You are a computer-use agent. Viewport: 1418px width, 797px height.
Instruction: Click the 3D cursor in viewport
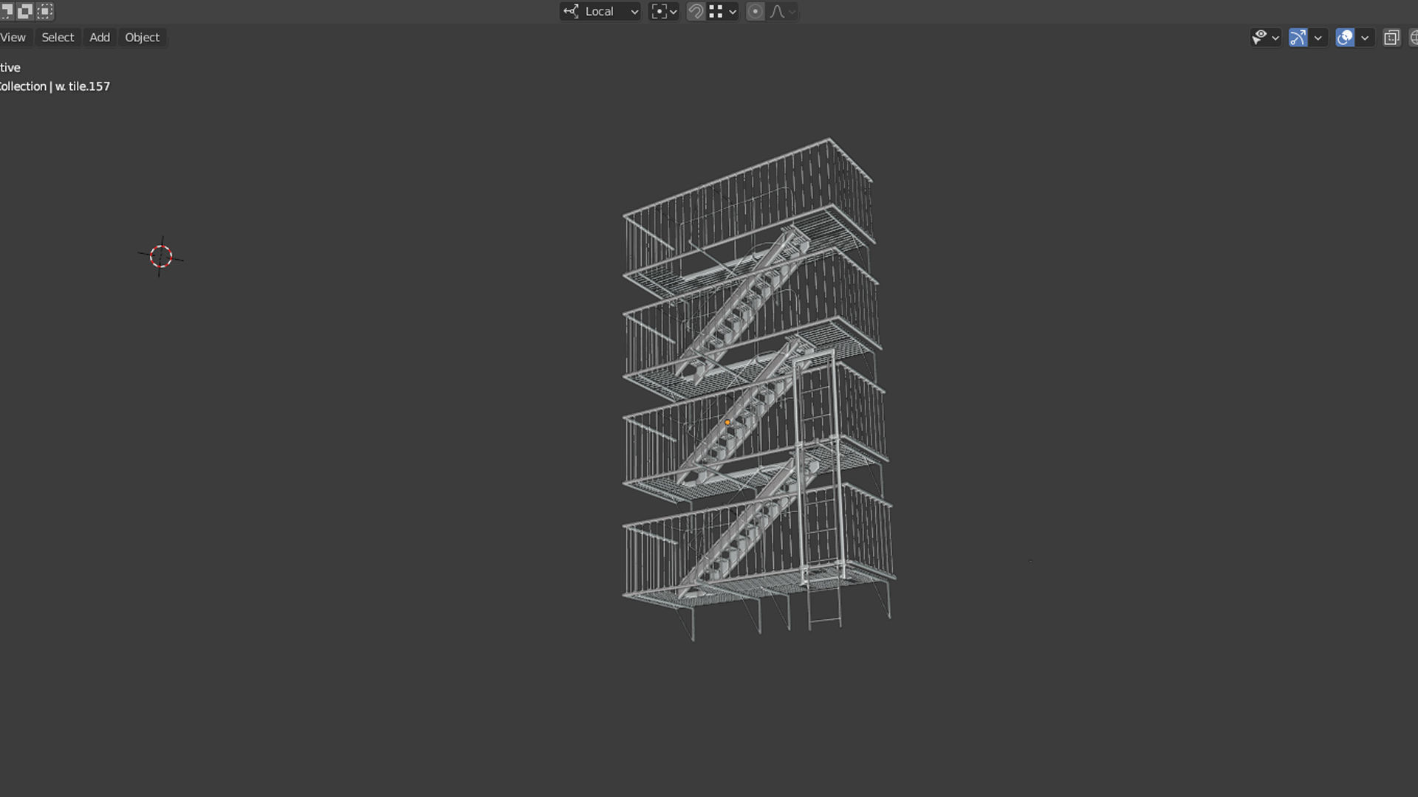pyautogui.click(x=161, y=257)
